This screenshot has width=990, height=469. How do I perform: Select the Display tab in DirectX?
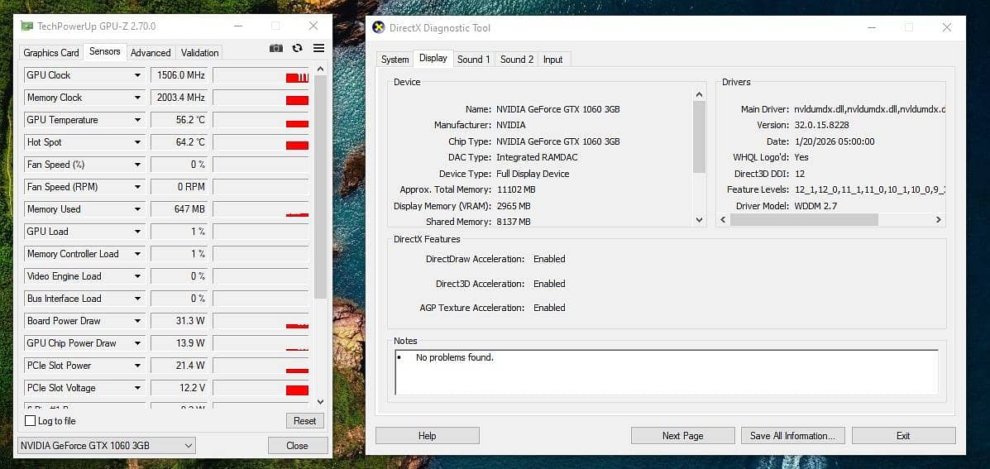coord(433,58)
